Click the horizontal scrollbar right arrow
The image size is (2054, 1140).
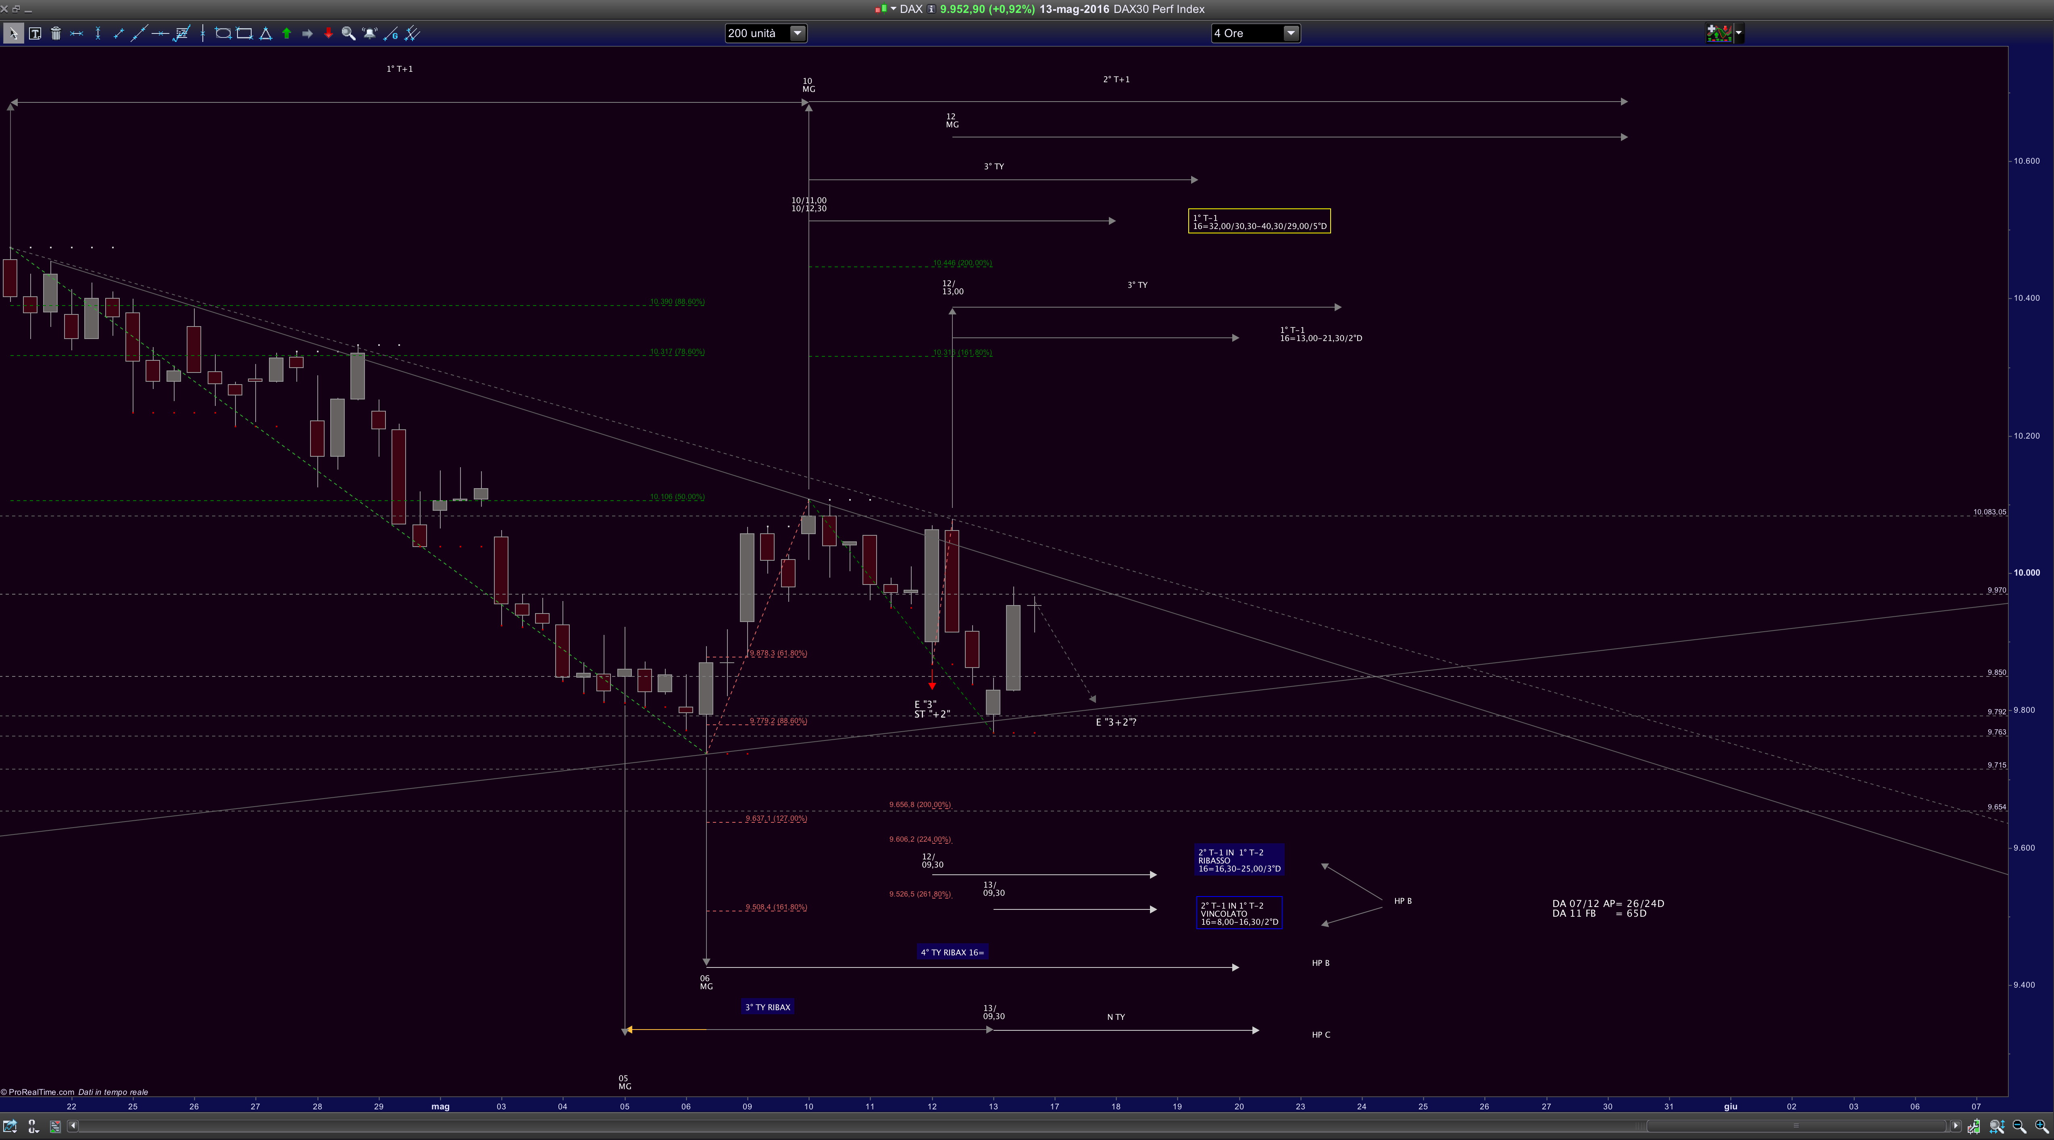pos(1955,1125)
